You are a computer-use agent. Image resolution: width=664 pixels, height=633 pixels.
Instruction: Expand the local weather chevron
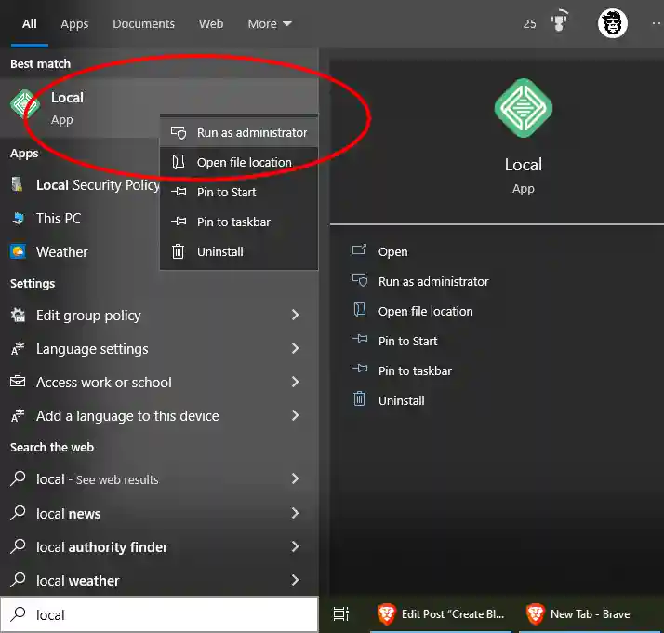click(x=295, y=580)
